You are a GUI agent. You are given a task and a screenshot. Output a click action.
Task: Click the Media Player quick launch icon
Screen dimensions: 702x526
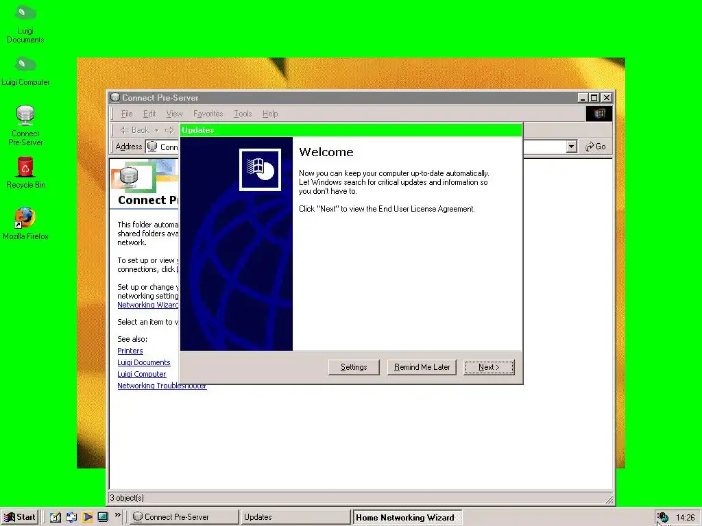click(x=87, y=517)
